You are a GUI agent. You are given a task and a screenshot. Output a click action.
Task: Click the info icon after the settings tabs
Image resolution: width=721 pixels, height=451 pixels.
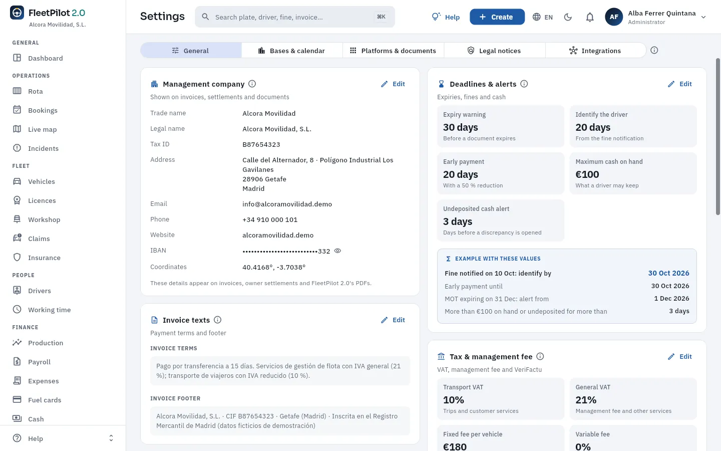pos(654,50)
